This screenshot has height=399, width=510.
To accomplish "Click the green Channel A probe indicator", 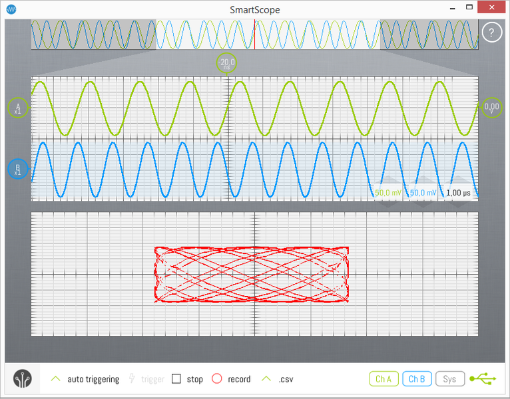I will click(18, 108).
